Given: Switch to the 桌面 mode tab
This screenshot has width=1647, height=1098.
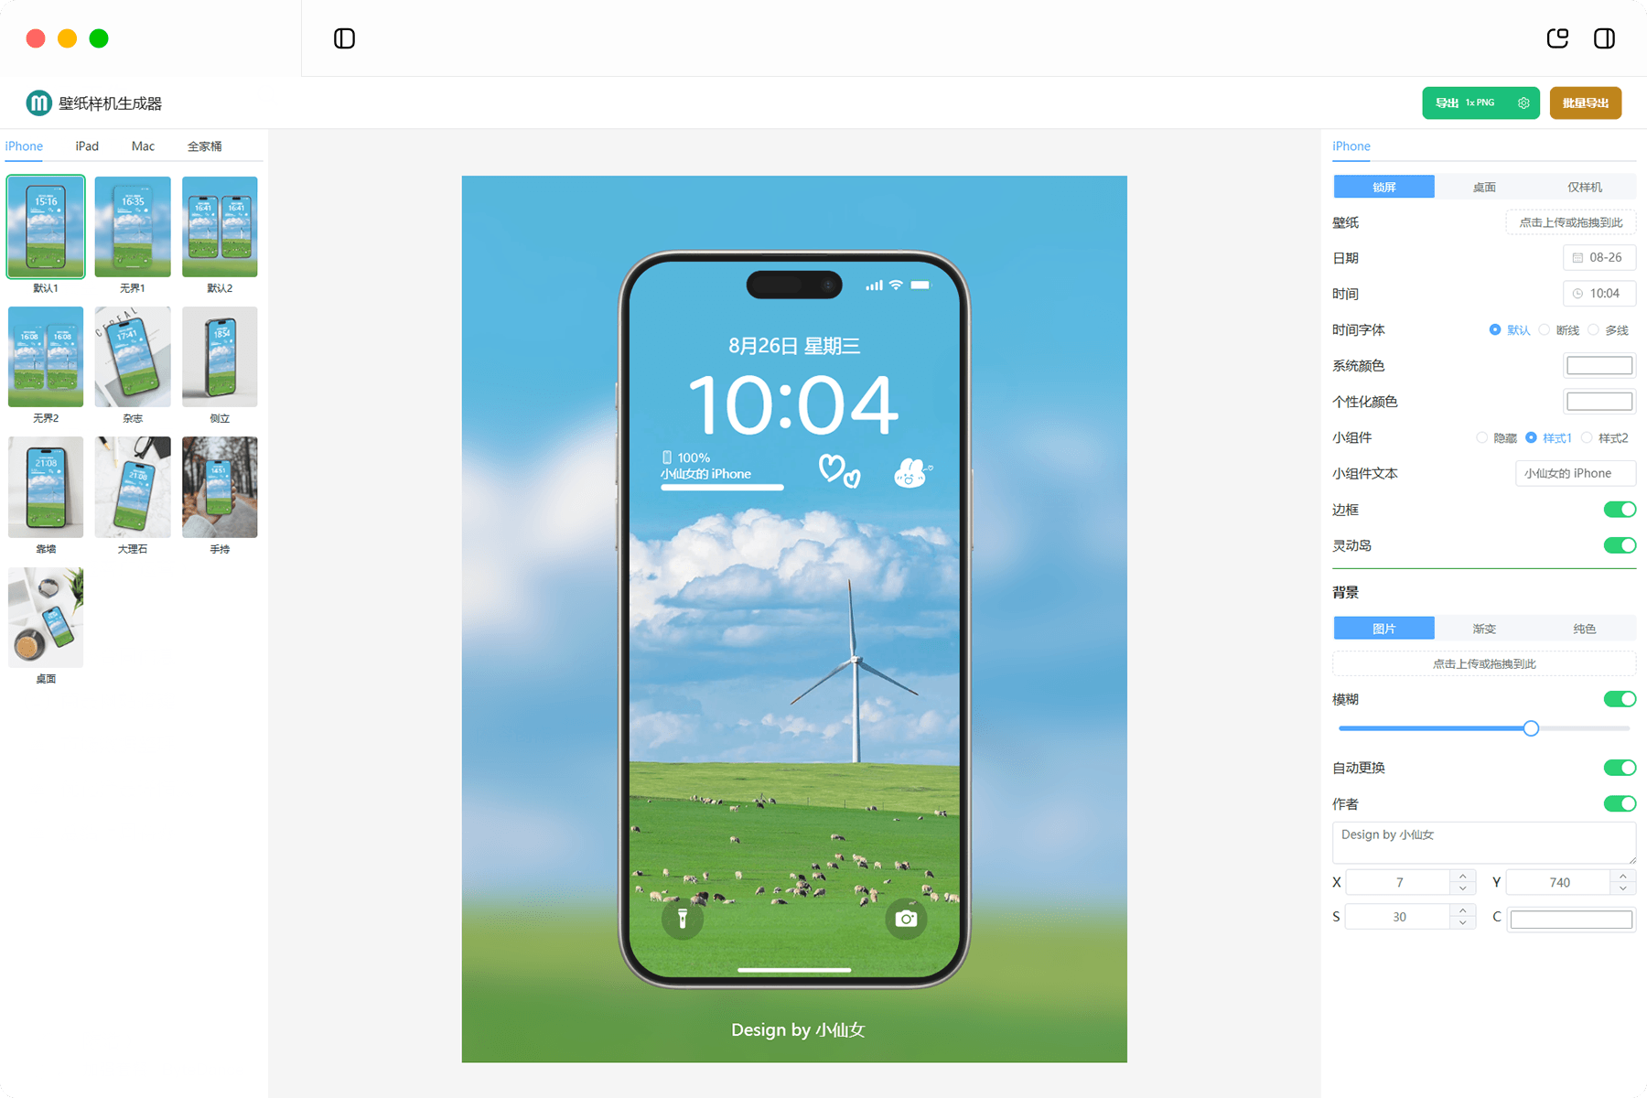Looking at the screenshot, I should click(1484, 187).
